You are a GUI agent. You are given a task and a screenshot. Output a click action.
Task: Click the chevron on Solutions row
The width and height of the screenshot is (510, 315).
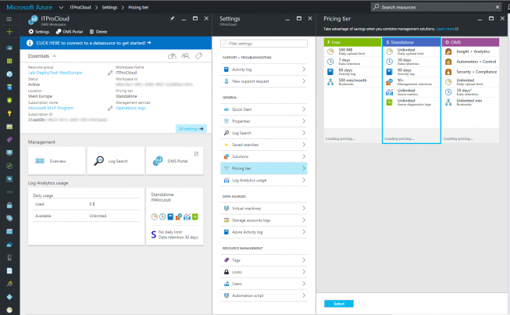coord(304,156)
